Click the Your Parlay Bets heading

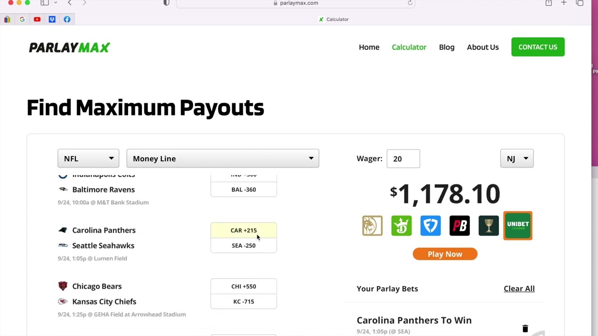pos(387,288)
